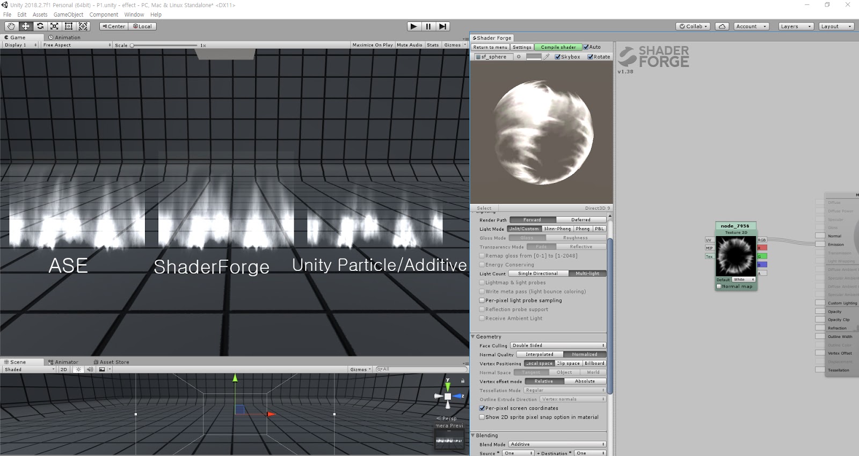The width and height of the screenshot is (859, 456).
Task: Collapse the Geometry section
Action: point(473,337)
